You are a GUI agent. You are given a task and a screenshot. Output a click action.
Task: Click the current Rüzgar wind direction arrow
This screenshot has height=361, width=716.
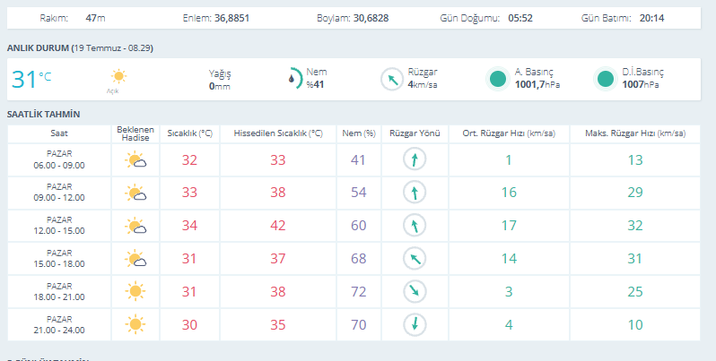click(392, 80)
